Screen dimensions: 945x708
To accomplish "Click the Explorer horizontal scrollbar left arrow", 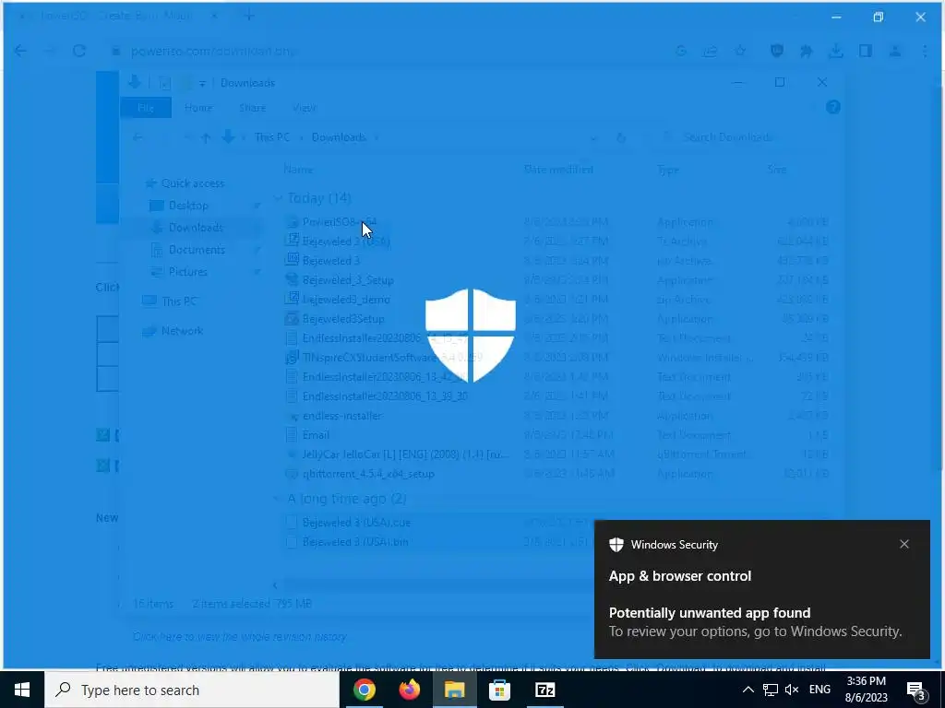I will tap(275, 585).
